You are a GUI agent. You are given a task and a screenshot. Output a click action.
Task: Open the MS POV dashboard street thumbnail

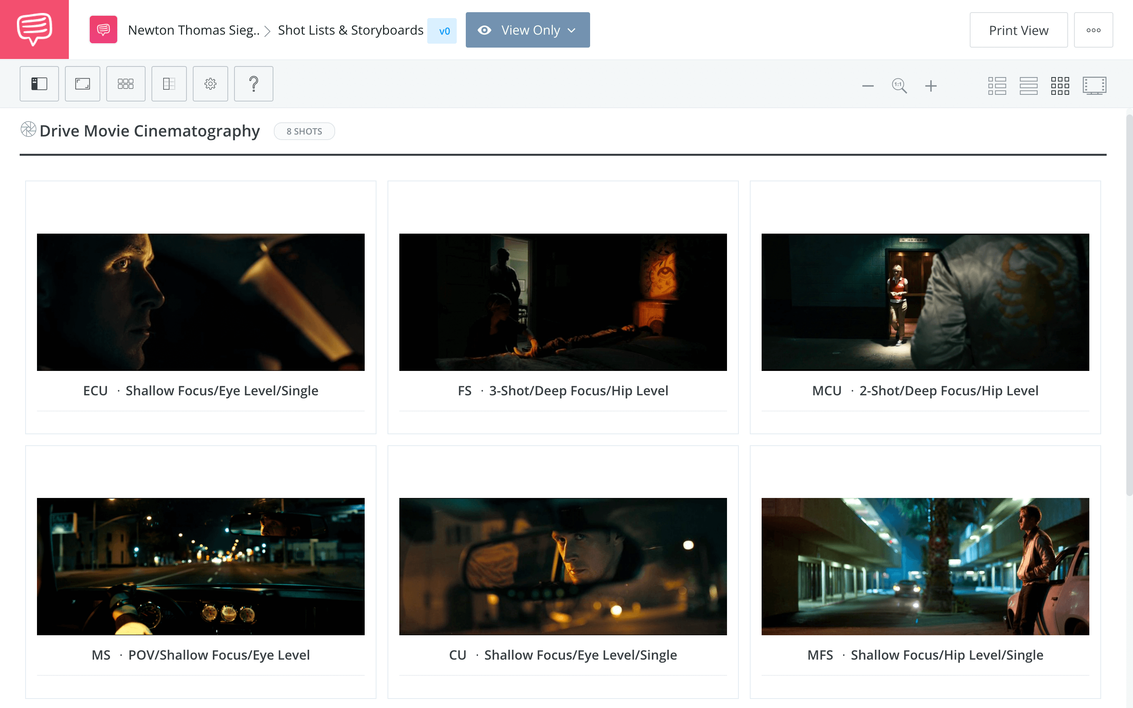point(201,566)
